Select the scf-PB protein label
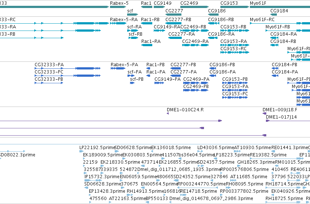The image size is (310, 204). pos(137,79)
